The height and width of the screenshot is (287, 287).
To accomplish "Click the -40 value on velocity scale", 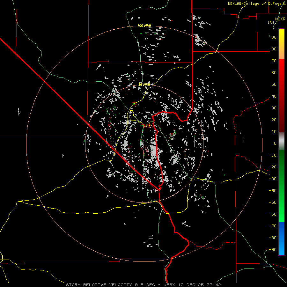I will click(x=273, y=191).
